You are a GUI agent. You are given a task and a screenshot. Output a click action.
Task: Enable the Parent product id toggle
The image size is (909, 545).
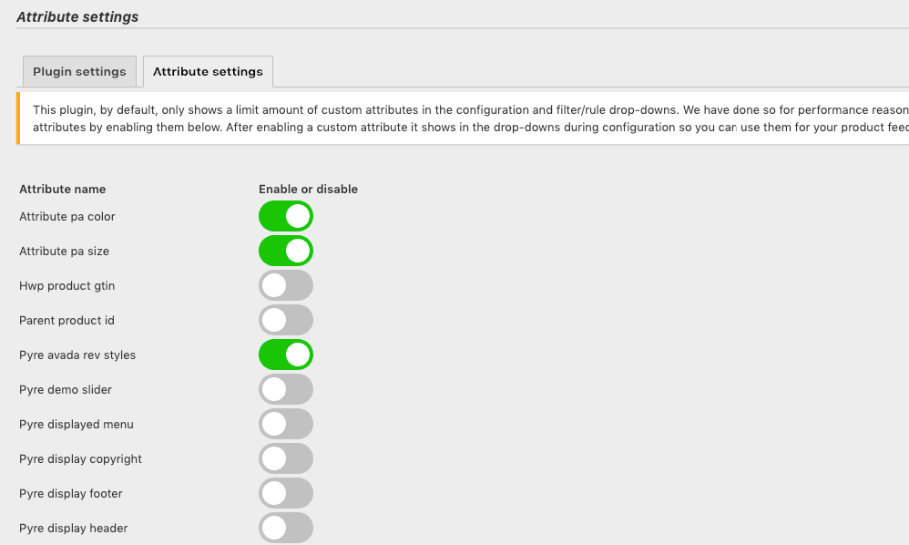point(286,320)
